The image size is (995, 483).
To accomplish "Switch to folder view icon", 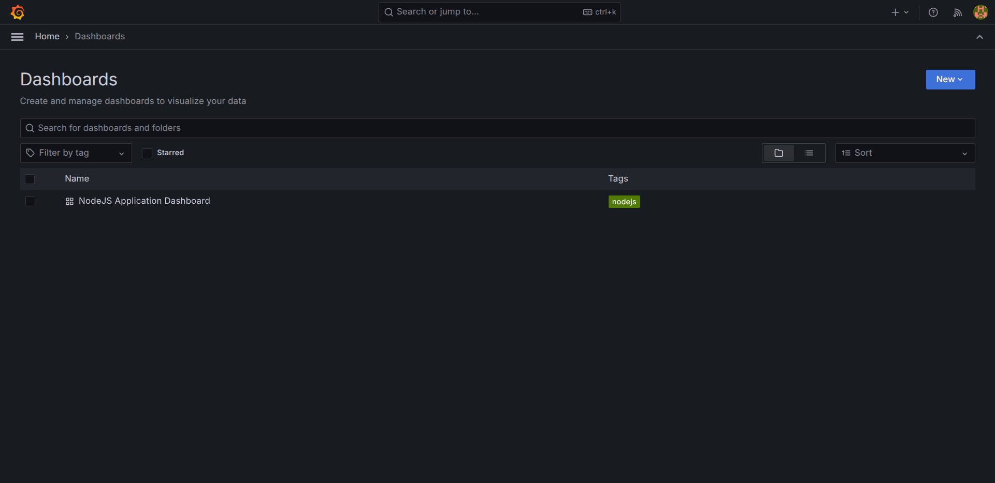I will tap(778, 153).
